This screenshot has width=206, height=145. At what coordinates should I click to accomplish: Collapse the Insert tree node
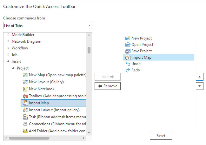pyautogui.click(x=9, y=62)
